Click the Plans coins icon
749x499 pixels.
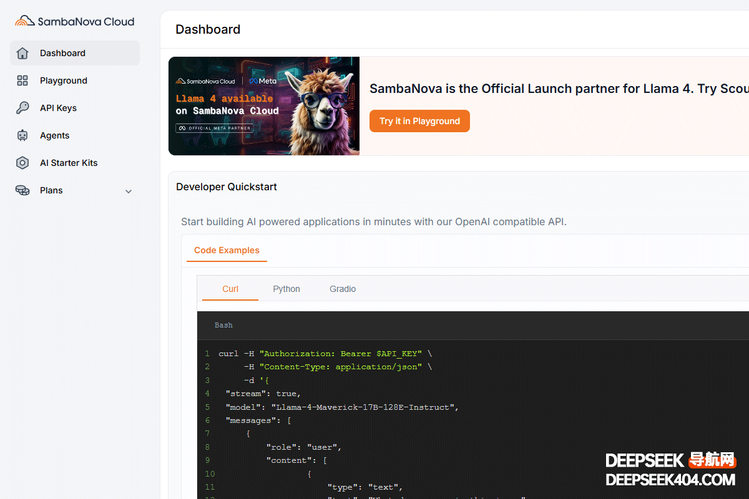coord(22,190)
